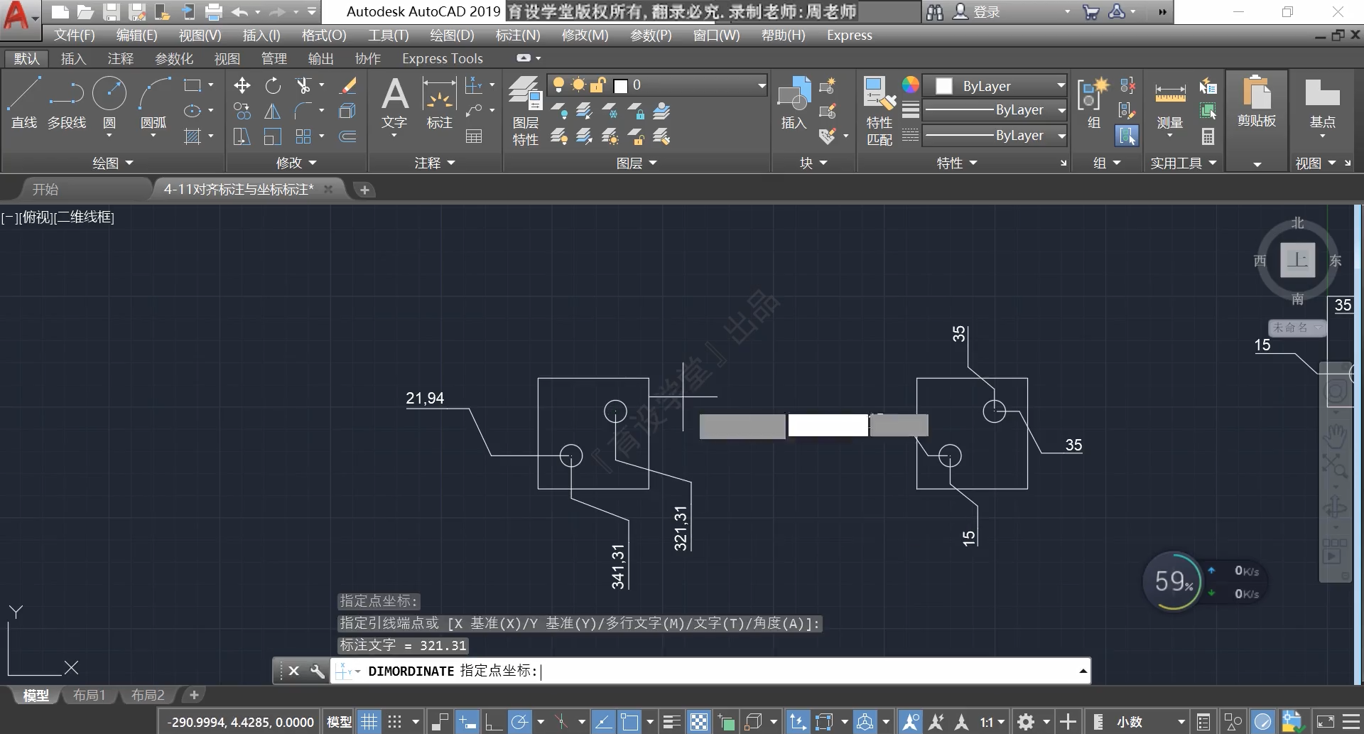Select the Arc (圆弧) tool

point(153,103)
